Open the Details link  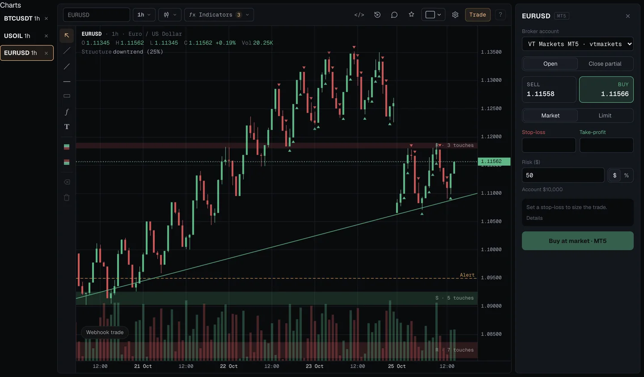(x=534, y=218)
